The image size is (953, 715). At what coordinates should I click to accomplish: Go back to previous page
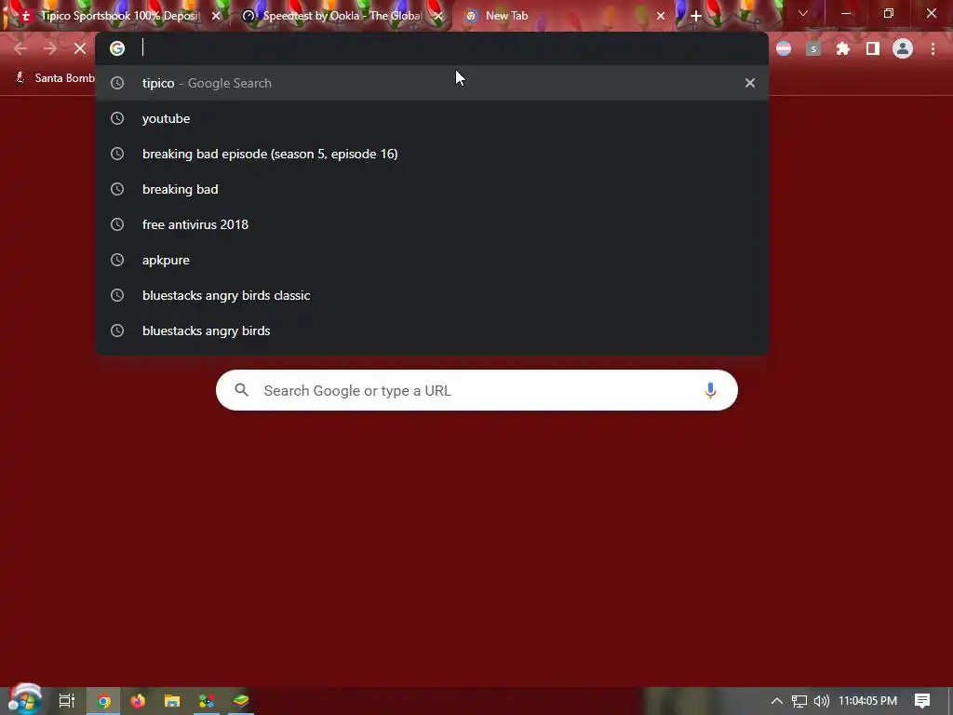20,48
